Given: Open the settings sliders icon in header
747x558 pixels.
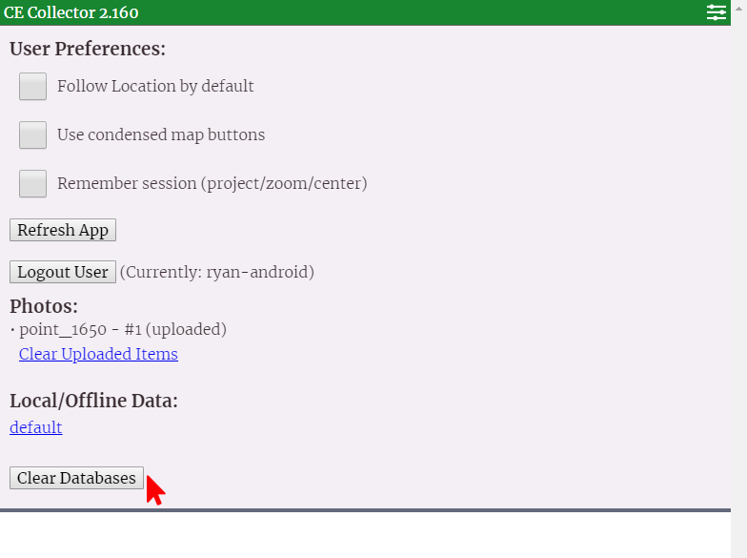Looking at the screenshot, I should [x=716, y=12].
